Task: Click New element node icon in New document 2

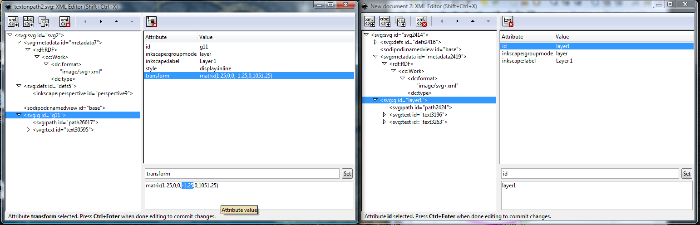Action: (370, 21)
